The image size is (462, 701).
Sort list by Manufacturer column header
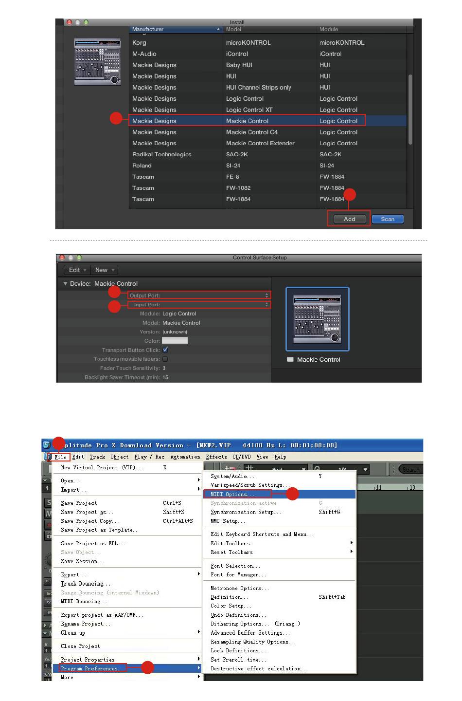click(x=176, y=29)
